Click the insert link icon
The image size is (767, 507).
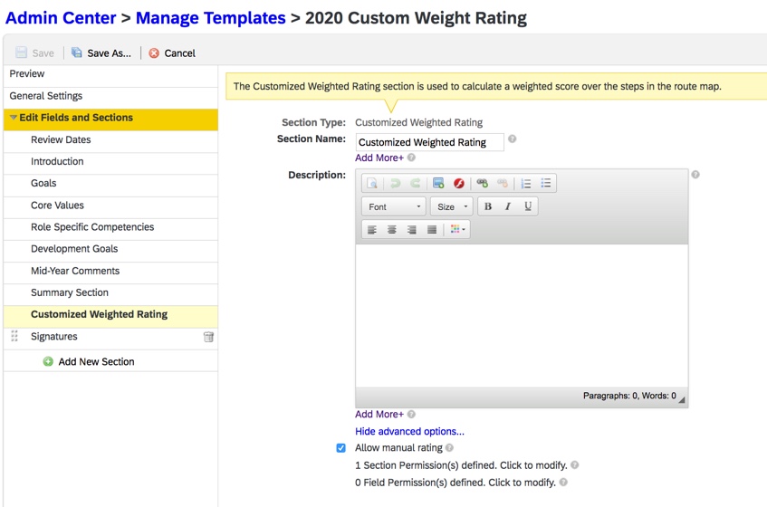click(482, 184)
